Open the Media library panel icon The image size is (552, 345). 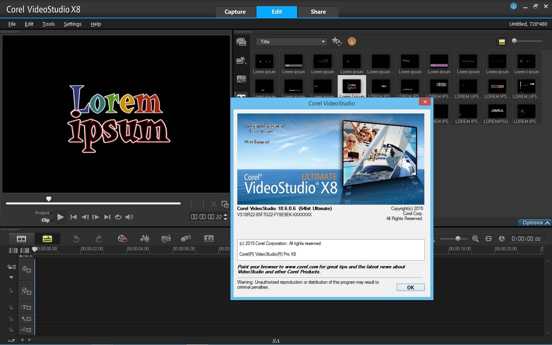pyautogui.click(x=241, y=42)
